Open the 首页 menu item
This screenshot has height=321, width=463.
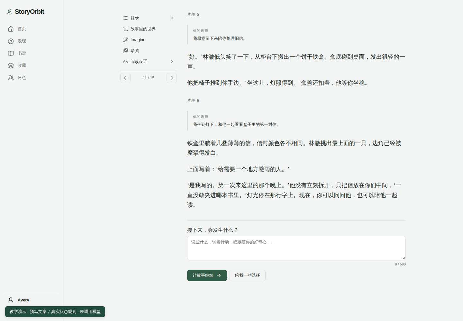pyautogui.click(x=31, y=29)
